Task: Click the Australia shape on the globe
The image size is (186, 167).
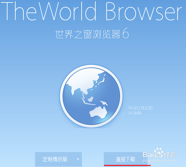Action: 98,112
